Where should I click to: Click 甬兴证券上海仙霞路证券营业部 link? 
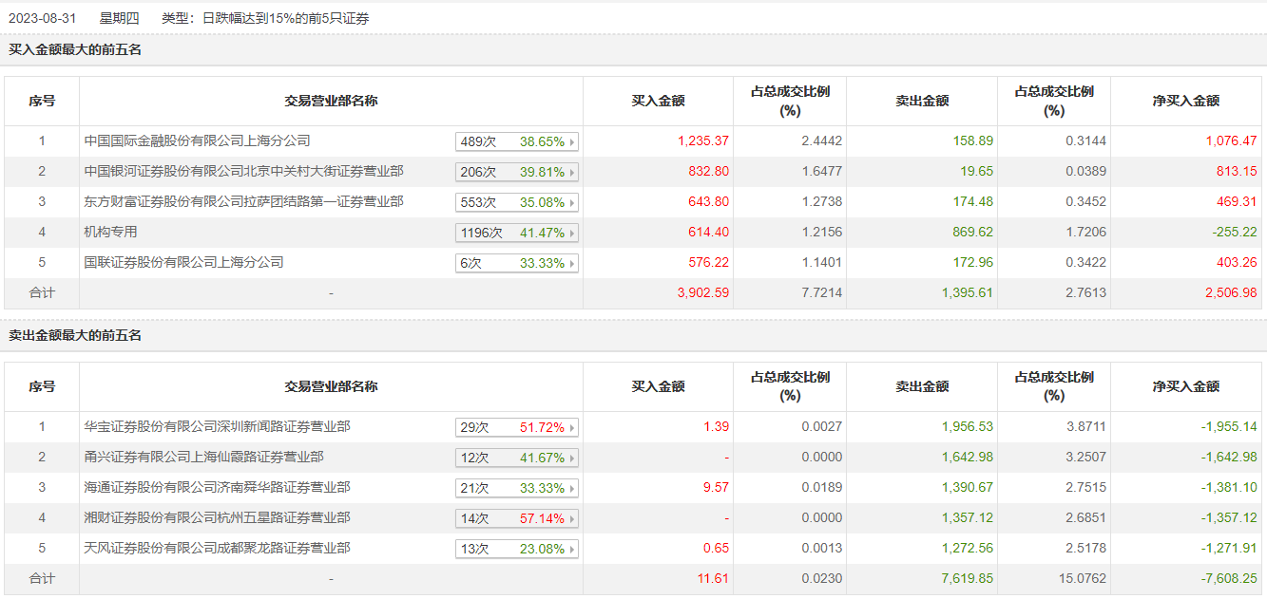203,457
